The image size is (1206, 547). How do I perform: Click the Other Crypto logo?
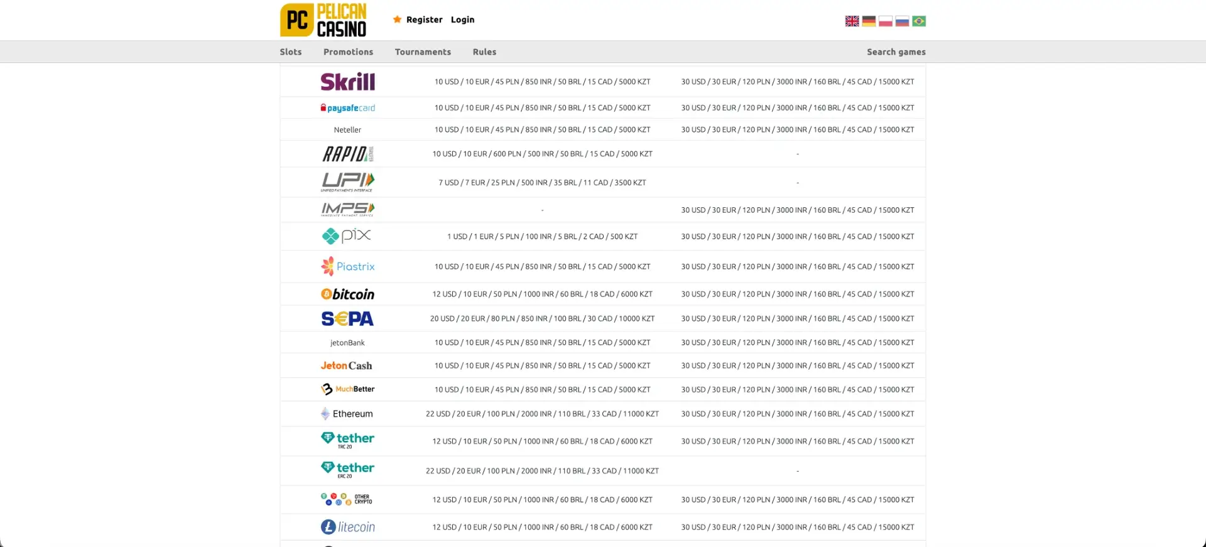(346, 499)
